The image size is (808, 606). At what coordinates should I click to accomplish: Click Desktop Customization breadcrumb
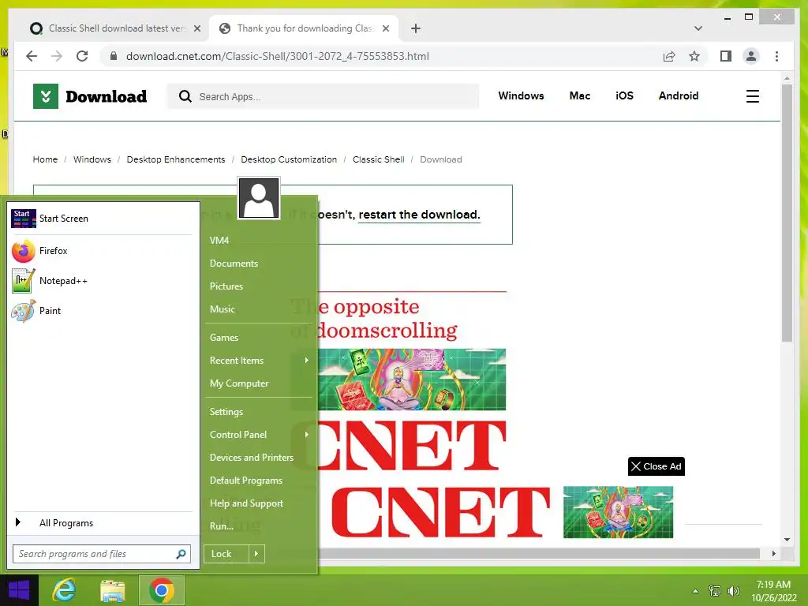click(x=289, y=159)
